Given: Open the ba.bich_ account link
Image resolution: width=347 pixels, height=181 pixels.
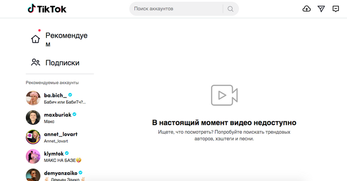Looking at the screenshot, I should pyautogui.click(x=55, y=95).
